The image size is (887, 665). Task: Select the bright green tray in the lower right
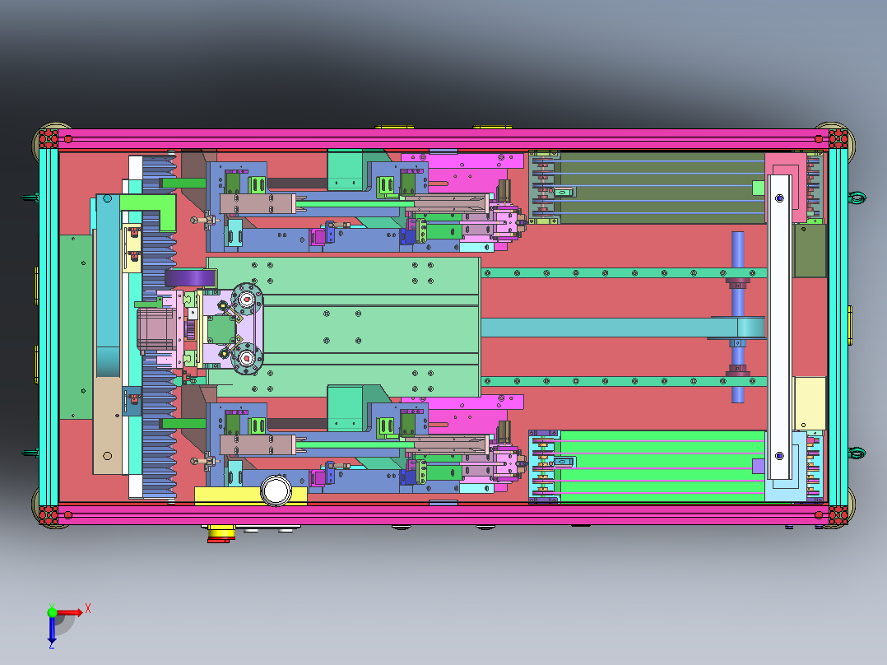pyautogui.click(x=662, y=465)
